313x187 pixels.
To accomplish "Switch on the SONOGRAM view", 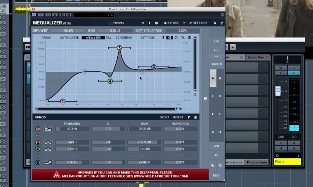I will coord(124,38).
